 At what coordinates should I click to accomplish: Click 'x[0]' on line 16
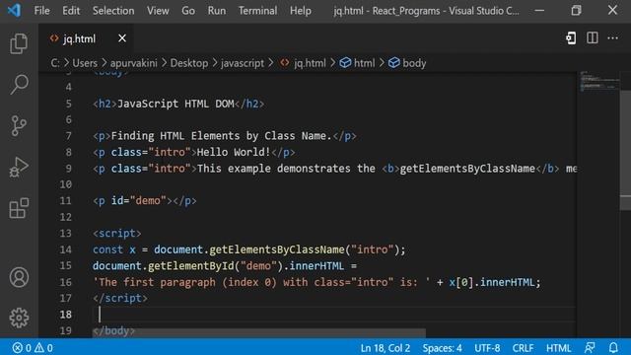point(461,282)
